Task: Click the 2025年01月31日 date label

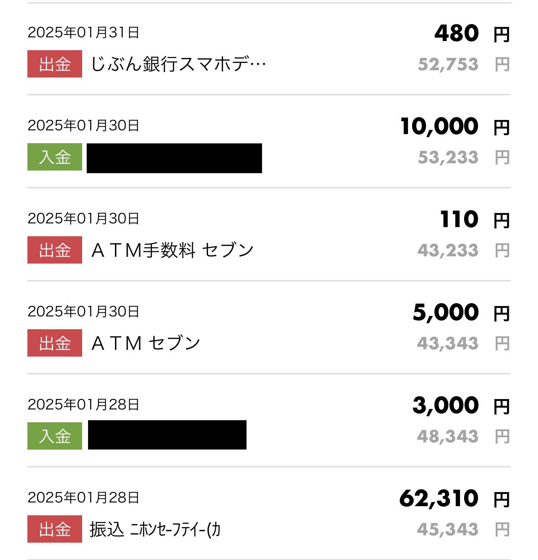Action: tap(84, 33)
